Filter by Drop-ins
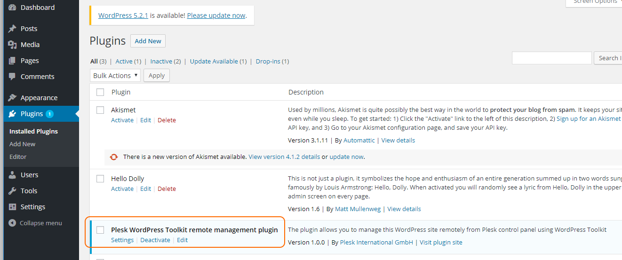622x260 pixels. tap(268, 61)
